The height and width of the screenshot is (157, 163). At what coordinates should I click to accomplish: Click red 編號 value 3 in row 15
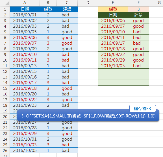48,88
